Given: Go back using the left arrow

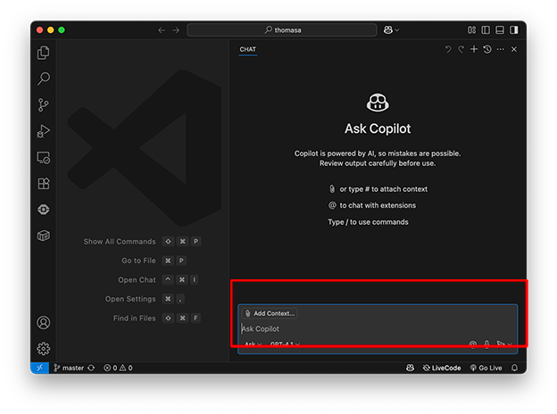Looking at the screenshot, I should click(162, 30).
